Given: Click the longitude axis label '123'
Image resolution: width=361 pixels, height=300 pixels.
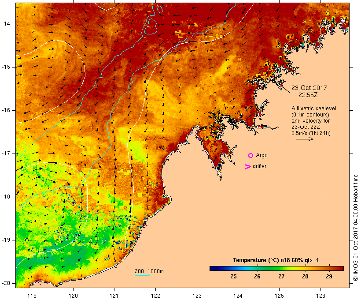Looking at the screenshot, I should (197, 296).
